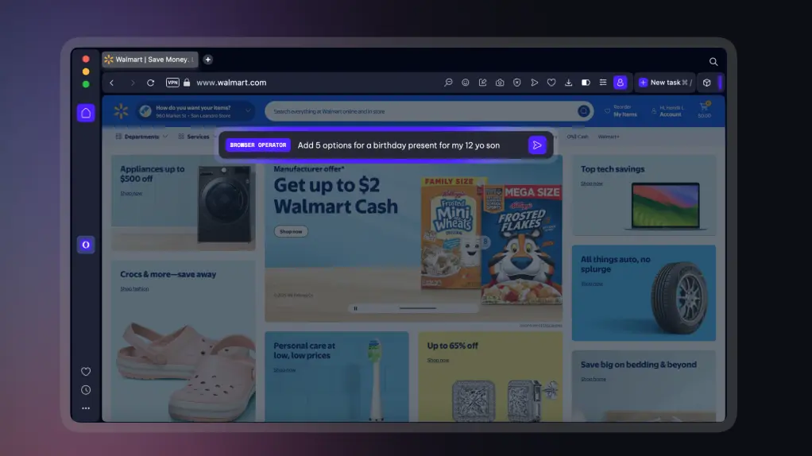Open sidebar bookmarks heart icon

click(x=86, y=371)
